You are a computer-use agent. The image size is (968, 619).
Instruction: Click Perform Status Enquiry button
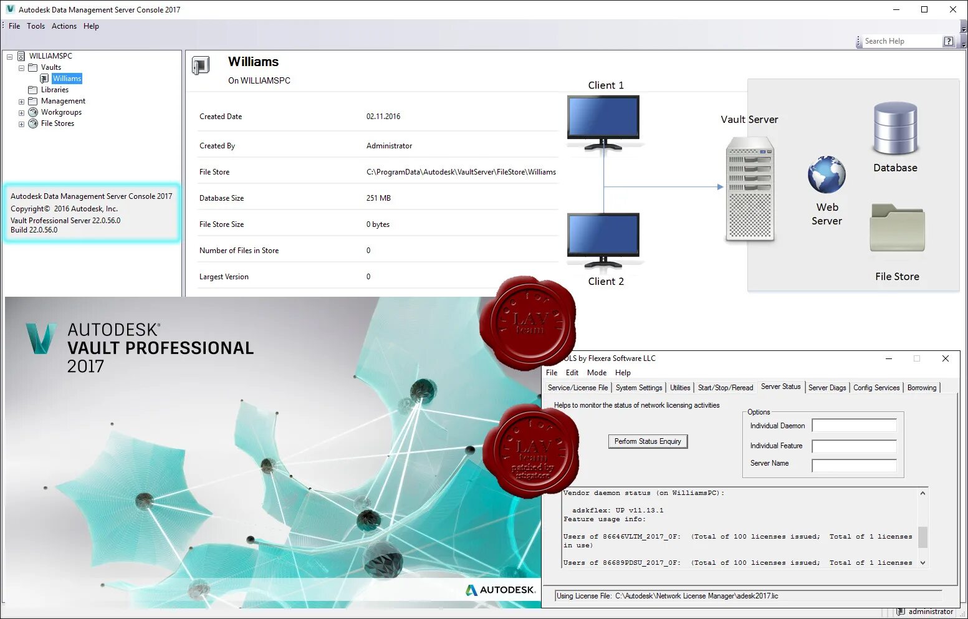648,441
